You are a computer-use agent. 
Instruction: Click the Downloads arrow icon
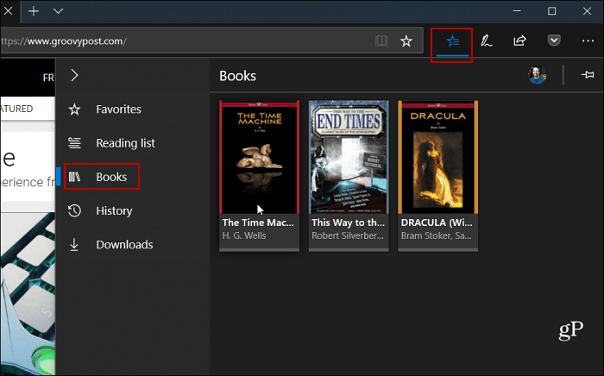tap(74, 244)
